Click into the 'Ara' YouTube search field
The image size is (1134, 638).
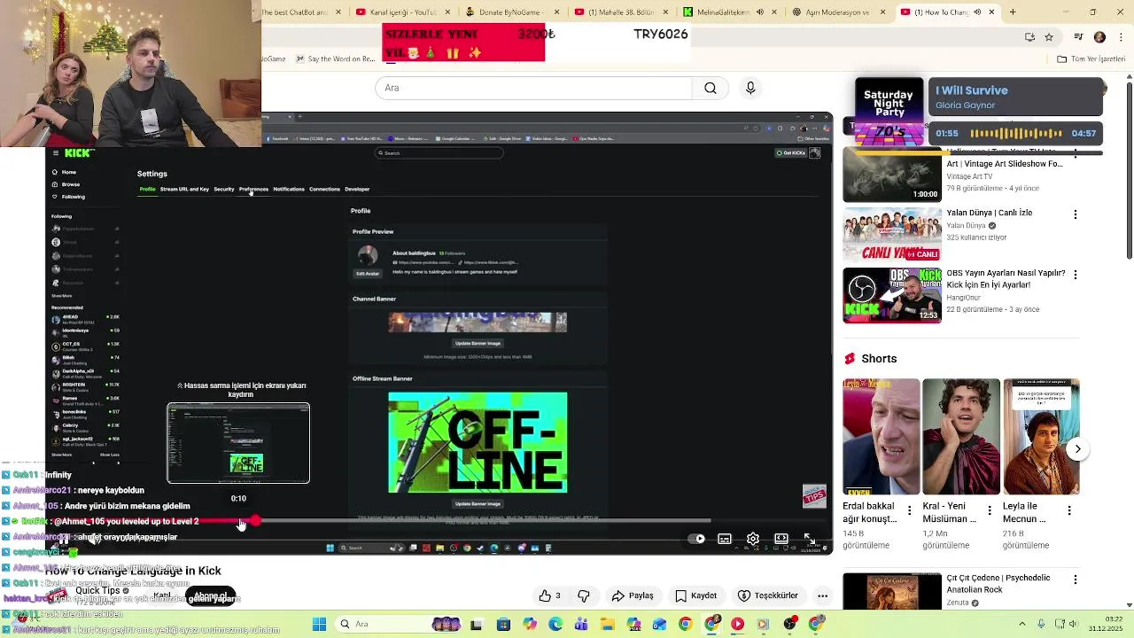coord(533,88)
